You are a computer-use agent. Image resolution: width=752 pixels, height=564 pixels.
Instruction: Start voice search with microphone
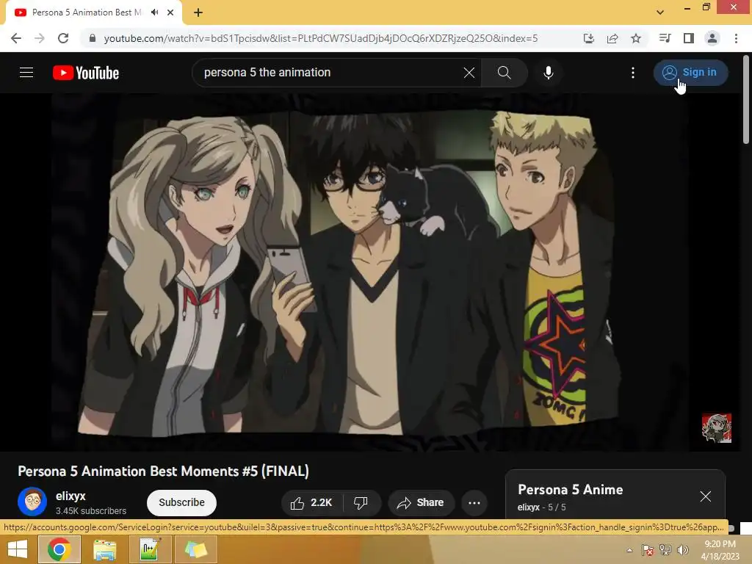[x=548, y=73]
